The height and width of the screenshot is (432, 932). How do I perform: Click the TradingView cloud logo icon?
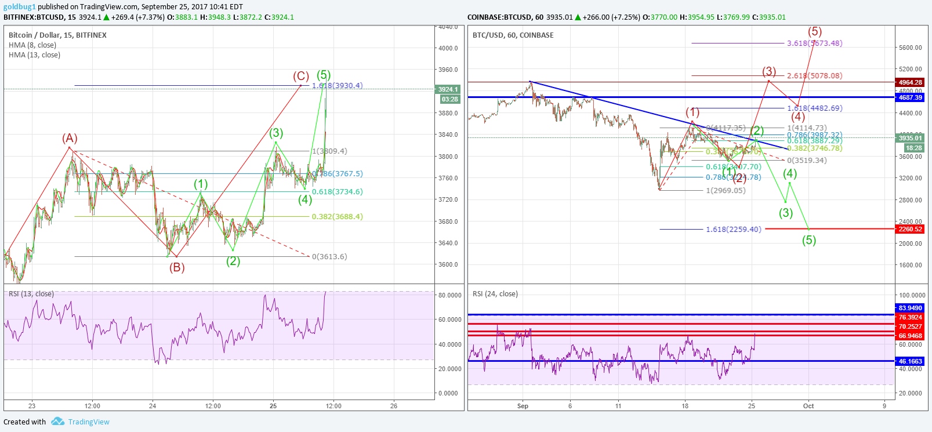click(x=57, y=422)
